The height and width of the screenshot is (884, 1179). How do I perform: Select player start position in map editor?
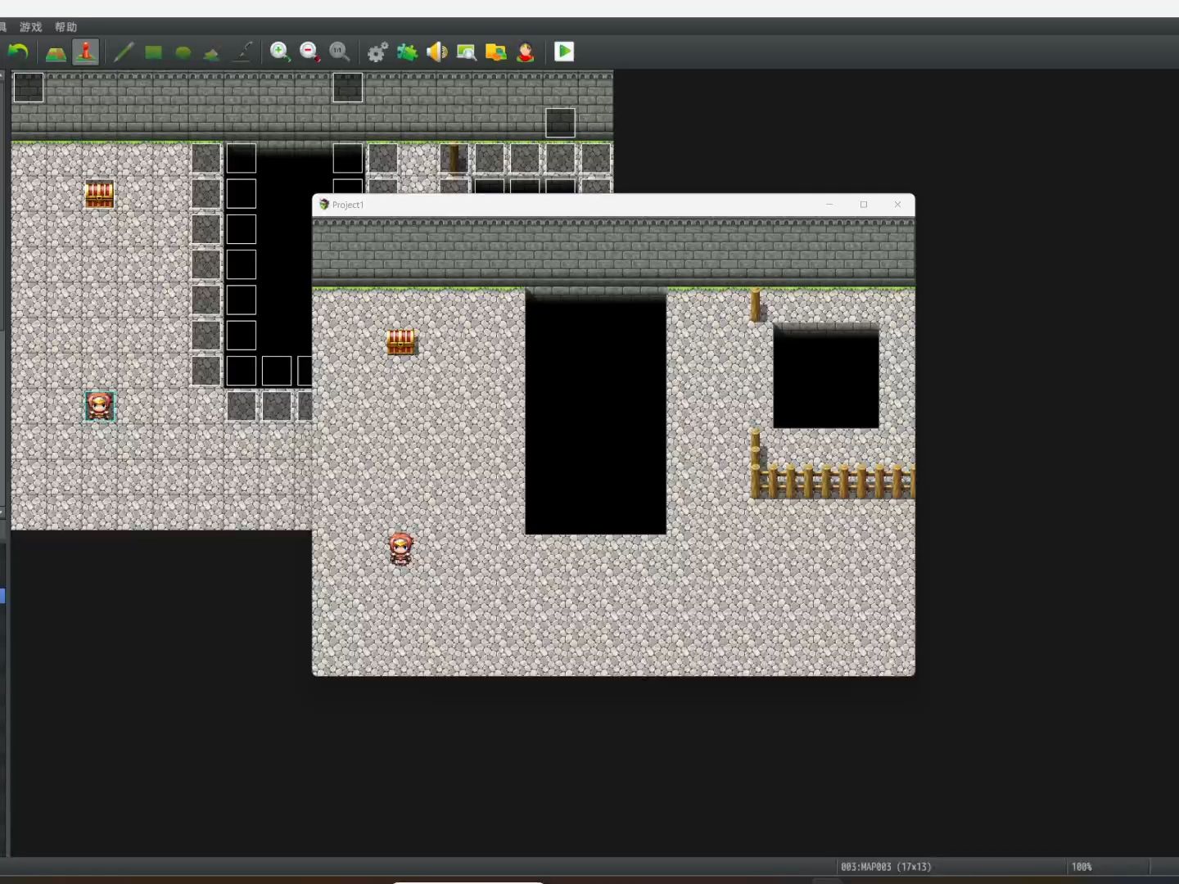pos(99,407)
